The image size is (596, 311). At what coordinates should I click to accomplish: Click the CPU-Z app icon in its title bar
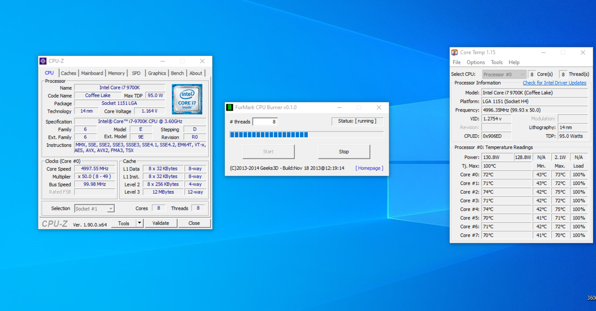tap(43, 61)
